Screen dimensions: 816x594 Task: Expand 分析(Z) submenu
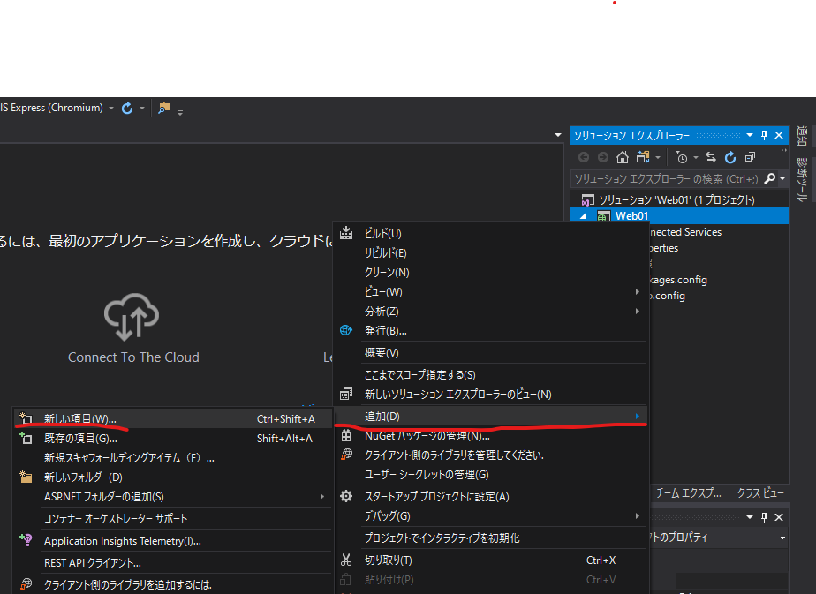tap(491, 311)
